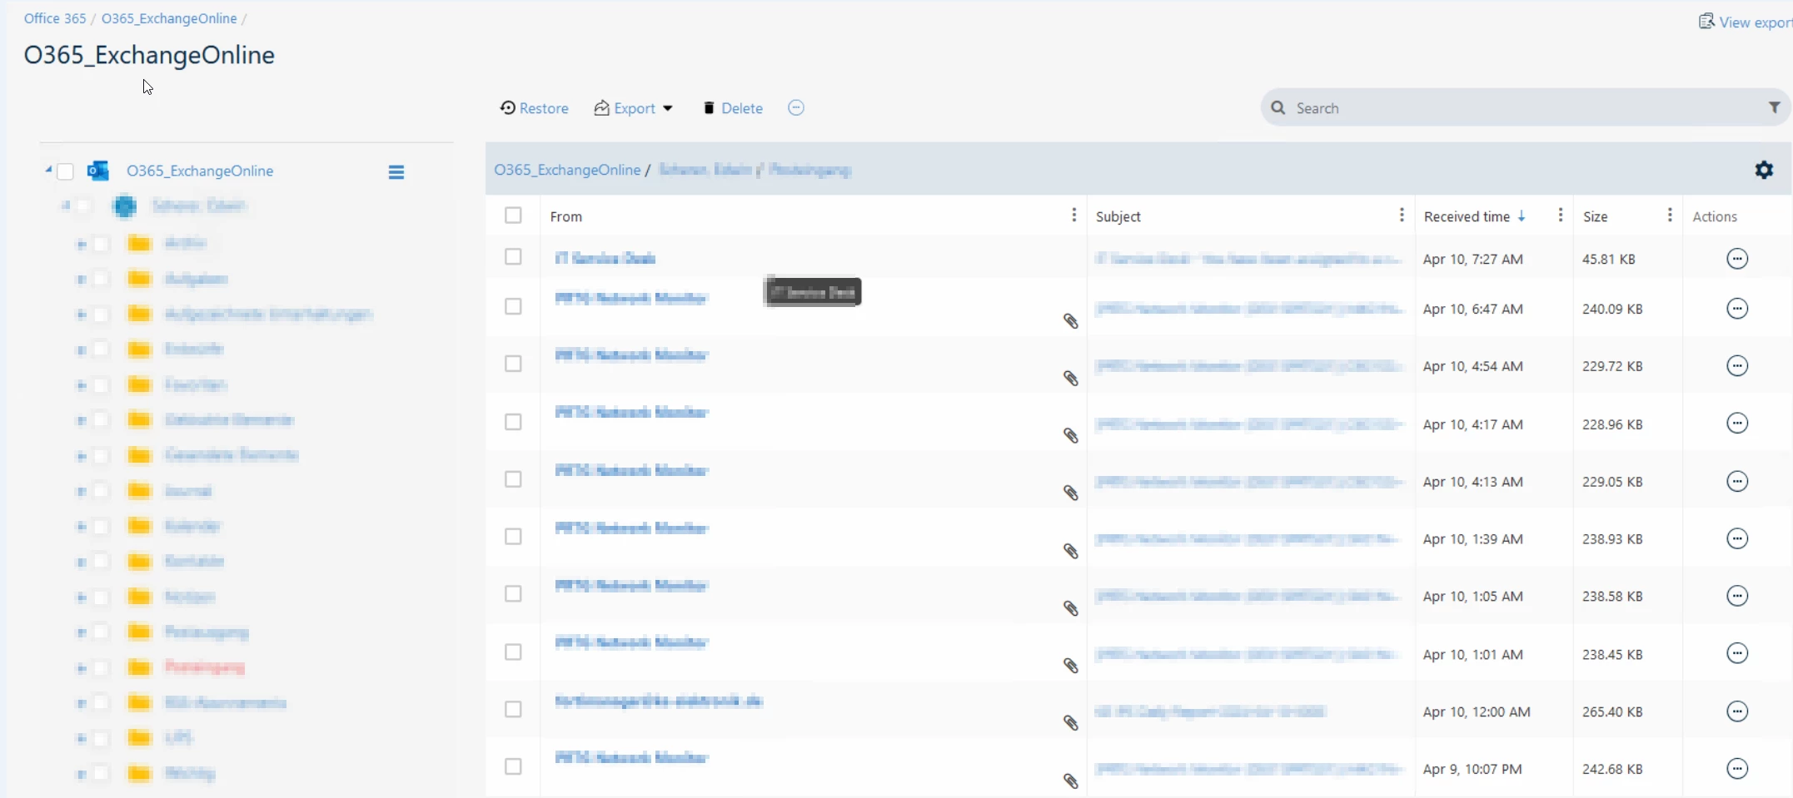Viewport: 1793px width, 798px height.
Task: Click the magnifier icon in the search field
Action: tap(1278, 107)
